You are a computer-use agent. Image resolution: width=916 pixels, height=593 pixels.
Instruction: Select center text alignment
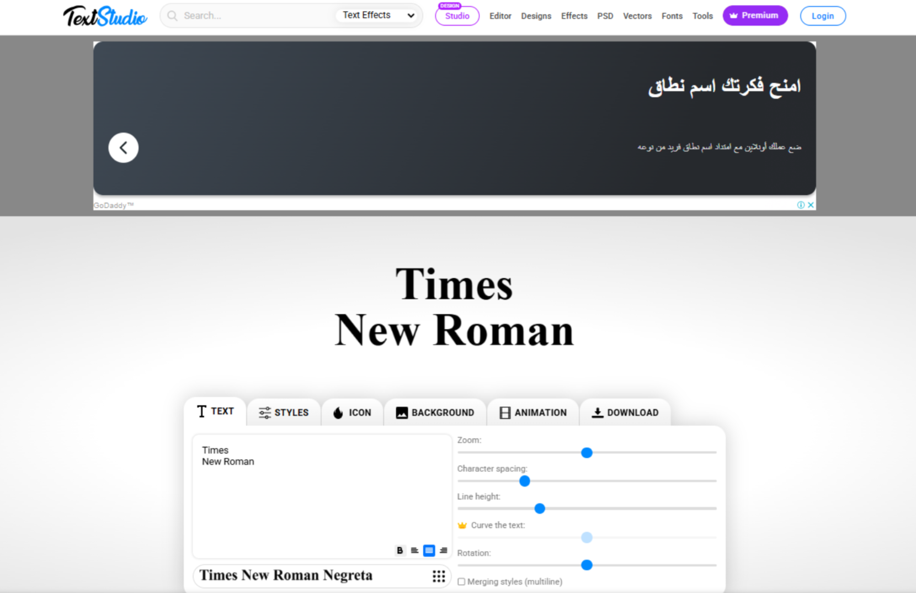click(429, 550)
